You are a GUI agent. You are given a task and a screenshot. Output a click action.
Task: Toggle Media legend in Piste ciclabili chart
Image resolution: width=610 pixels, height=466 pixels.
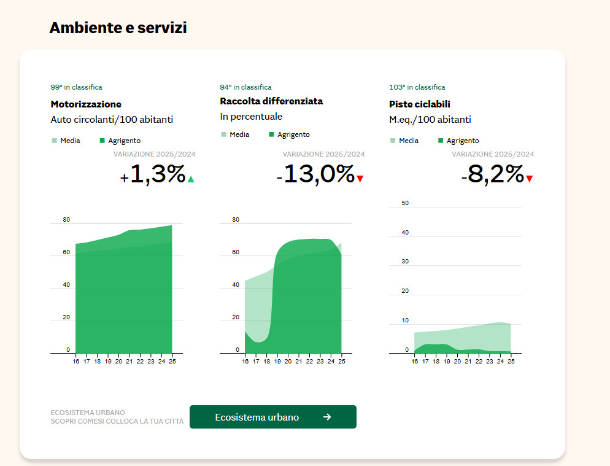[404, 141]
